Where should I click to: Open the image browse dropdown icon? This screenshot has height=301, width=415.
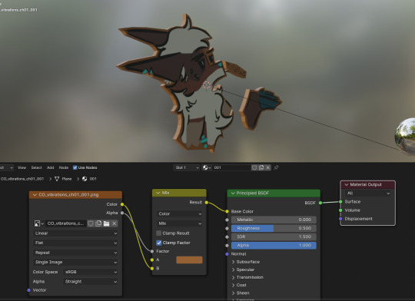39,223
